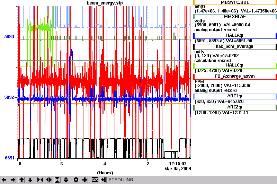The image size is (277, 184).
Task: Click the 'volts' unit under MMSHLAE
Action: pyautogui.click(x=200, y=21)
